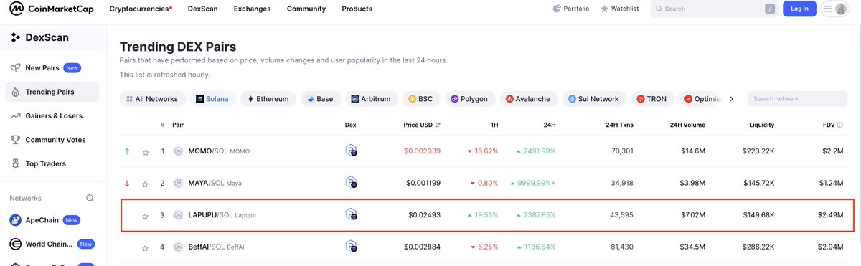The height and width of the screenshot is (266, 861).
Task: Click the $0.02493 price of LAPUPU
Action: click(425, 215)
